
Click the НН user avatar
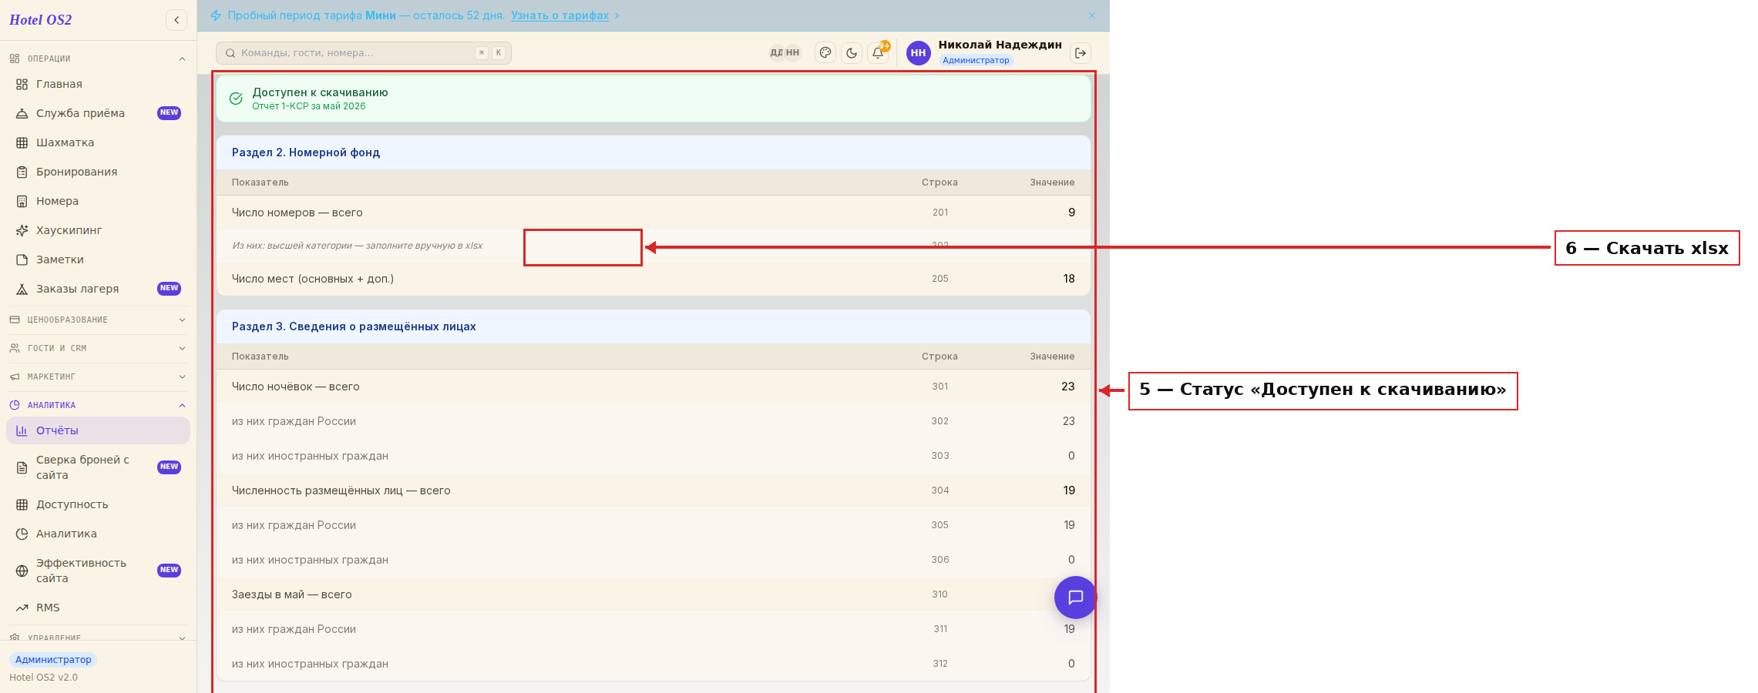[918, 53]
